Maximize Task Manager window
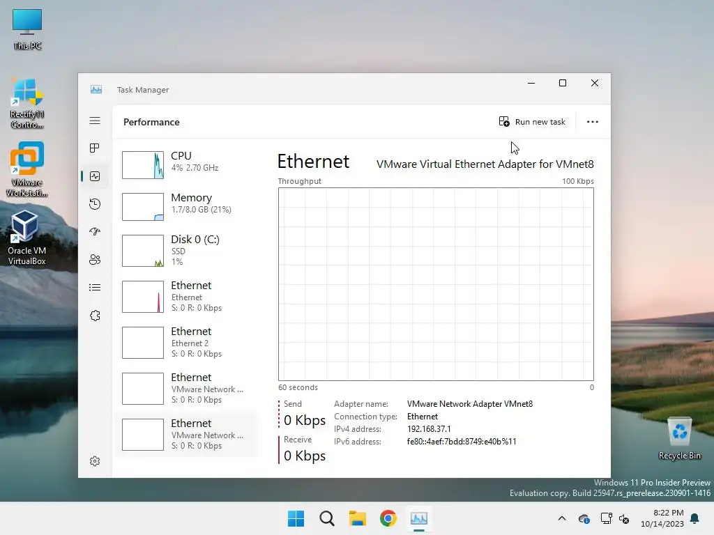This screenshot has width=714, height=535. [563, 83]
